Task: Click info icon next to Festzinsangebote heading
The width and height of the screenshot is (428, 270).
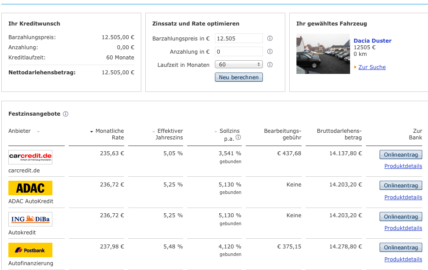Action: (66, 114)
